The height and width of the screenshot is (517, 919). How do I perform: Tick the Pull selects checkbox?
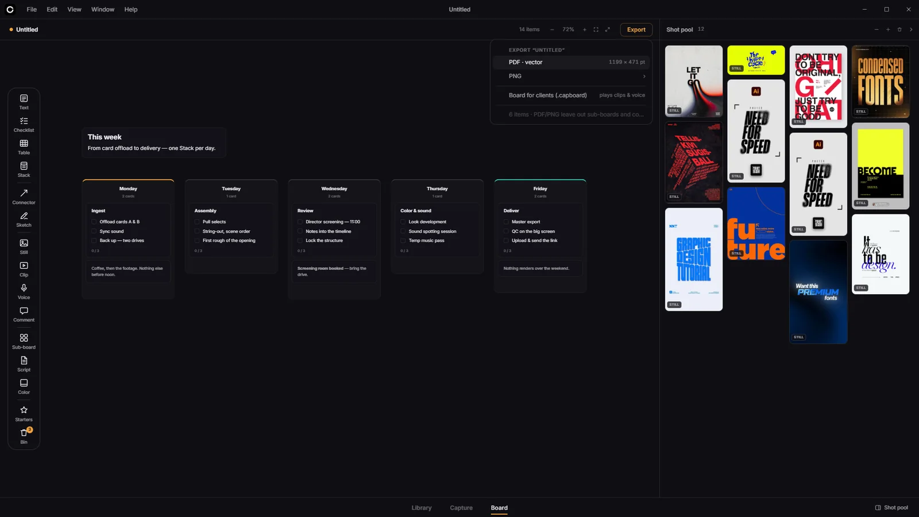pos(197,222)
